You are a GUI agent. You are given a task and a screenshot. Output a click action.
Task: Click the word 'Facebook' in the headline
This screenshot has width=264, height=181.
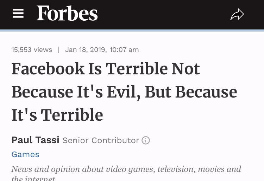48,69
